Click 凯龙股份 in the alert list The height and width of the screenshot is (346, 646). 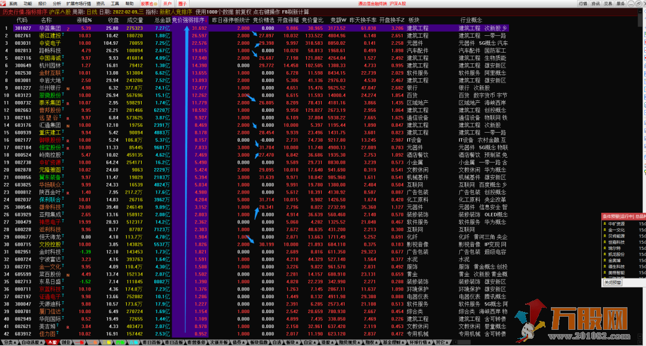click(617, 254)
